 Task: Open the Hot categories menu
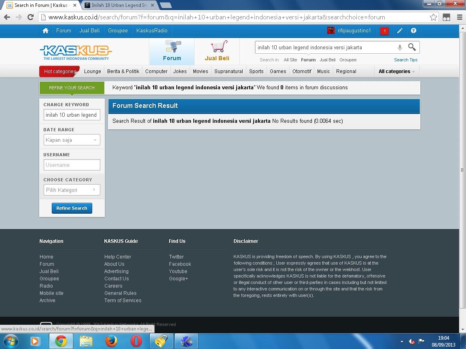pos(60,71)
